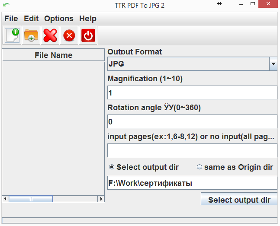Viewport: 280px width, 226px height.
Task: Open the Options menu
Action: 59,19
